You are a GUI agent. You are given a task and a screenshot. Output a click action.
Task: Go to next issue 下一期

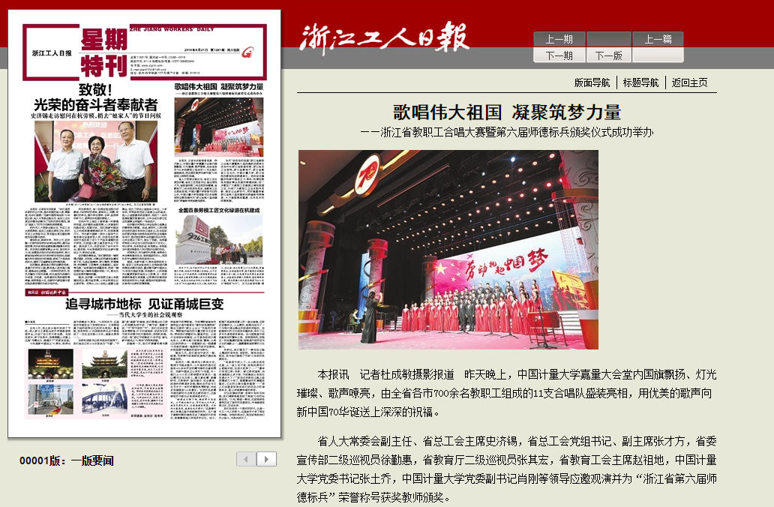(x=559, y=55)
